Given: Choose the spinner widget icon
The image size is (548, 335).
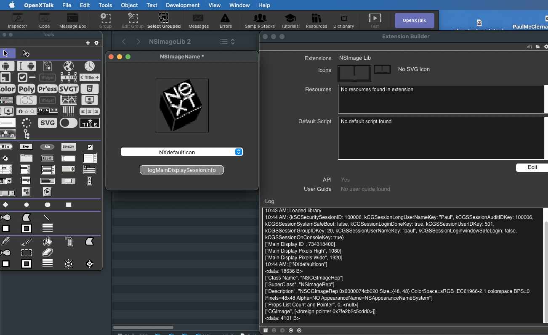Looking at the screenshot, I should 27,123.
